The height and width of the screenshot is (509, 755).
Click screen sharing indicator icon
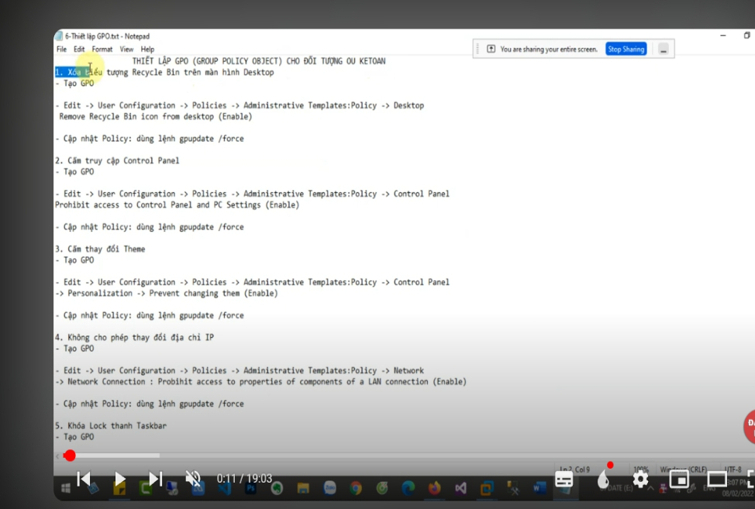click(491, 49)
